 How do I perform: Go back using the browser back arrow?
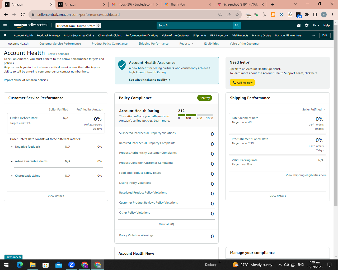[x=6, y=15]
